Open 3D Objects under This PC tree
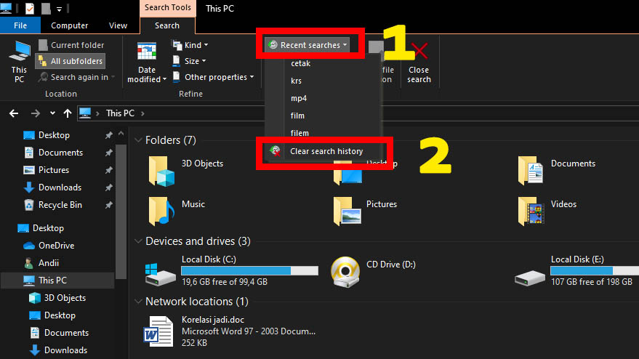 point(65,298)
